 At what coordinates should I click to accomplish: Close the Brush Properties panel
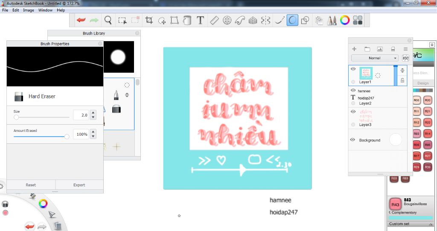(100, 44)
